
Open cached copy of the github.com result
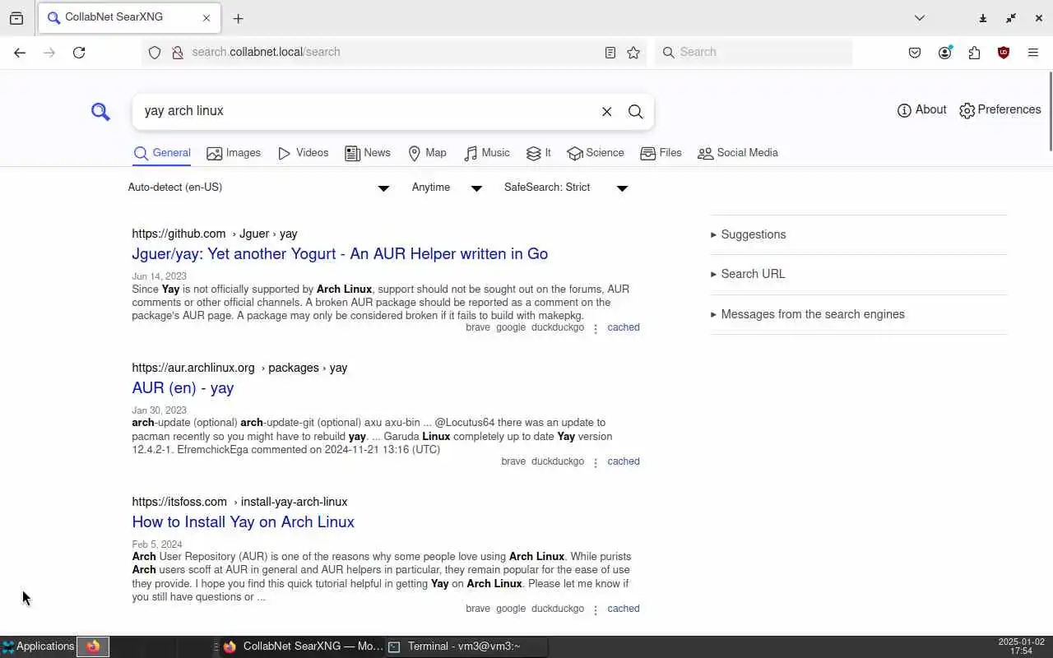tap(624, 327)
